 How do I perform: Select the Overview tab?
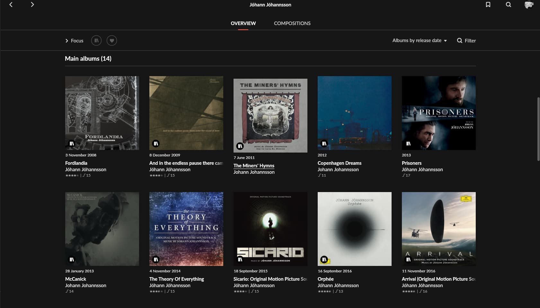[243, 23]
